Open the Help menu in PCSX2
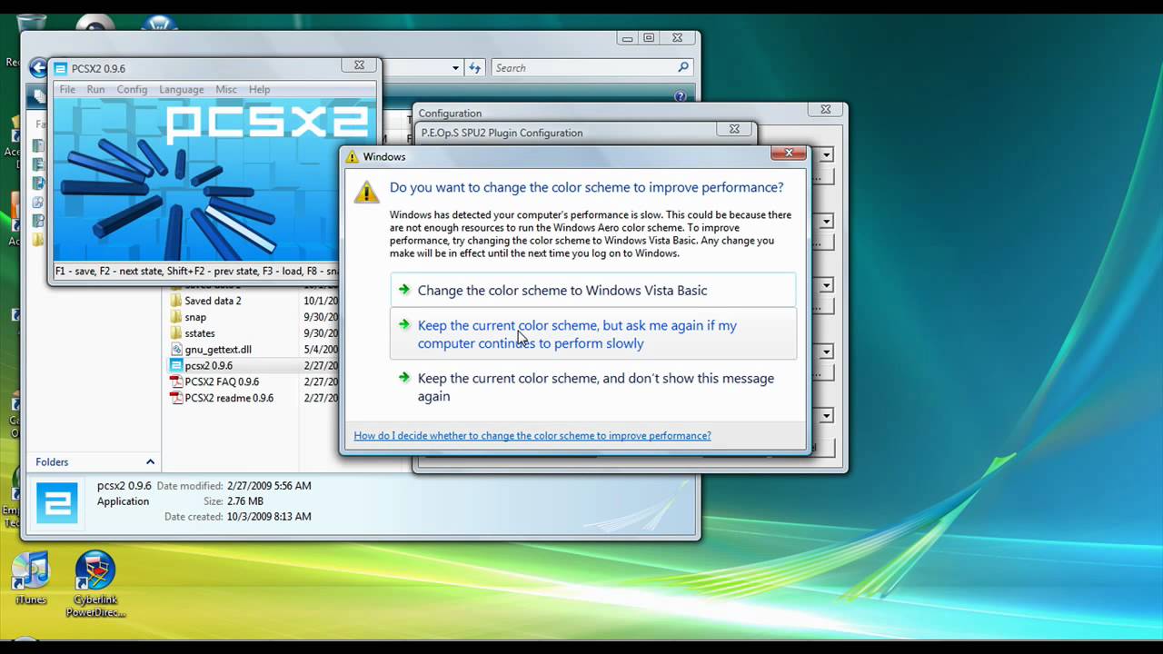Viewport: 1163px width, 654px height. (259, 90)
